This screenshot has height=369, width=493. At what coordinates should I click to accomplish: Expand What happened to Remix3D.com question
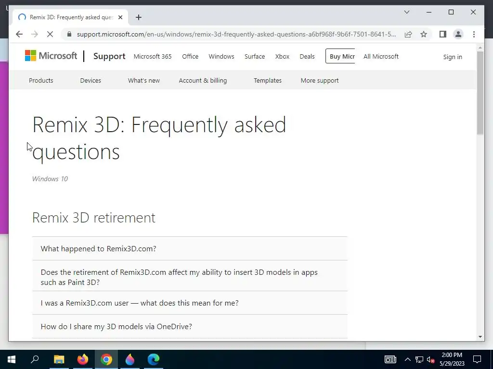pos(190,248)
